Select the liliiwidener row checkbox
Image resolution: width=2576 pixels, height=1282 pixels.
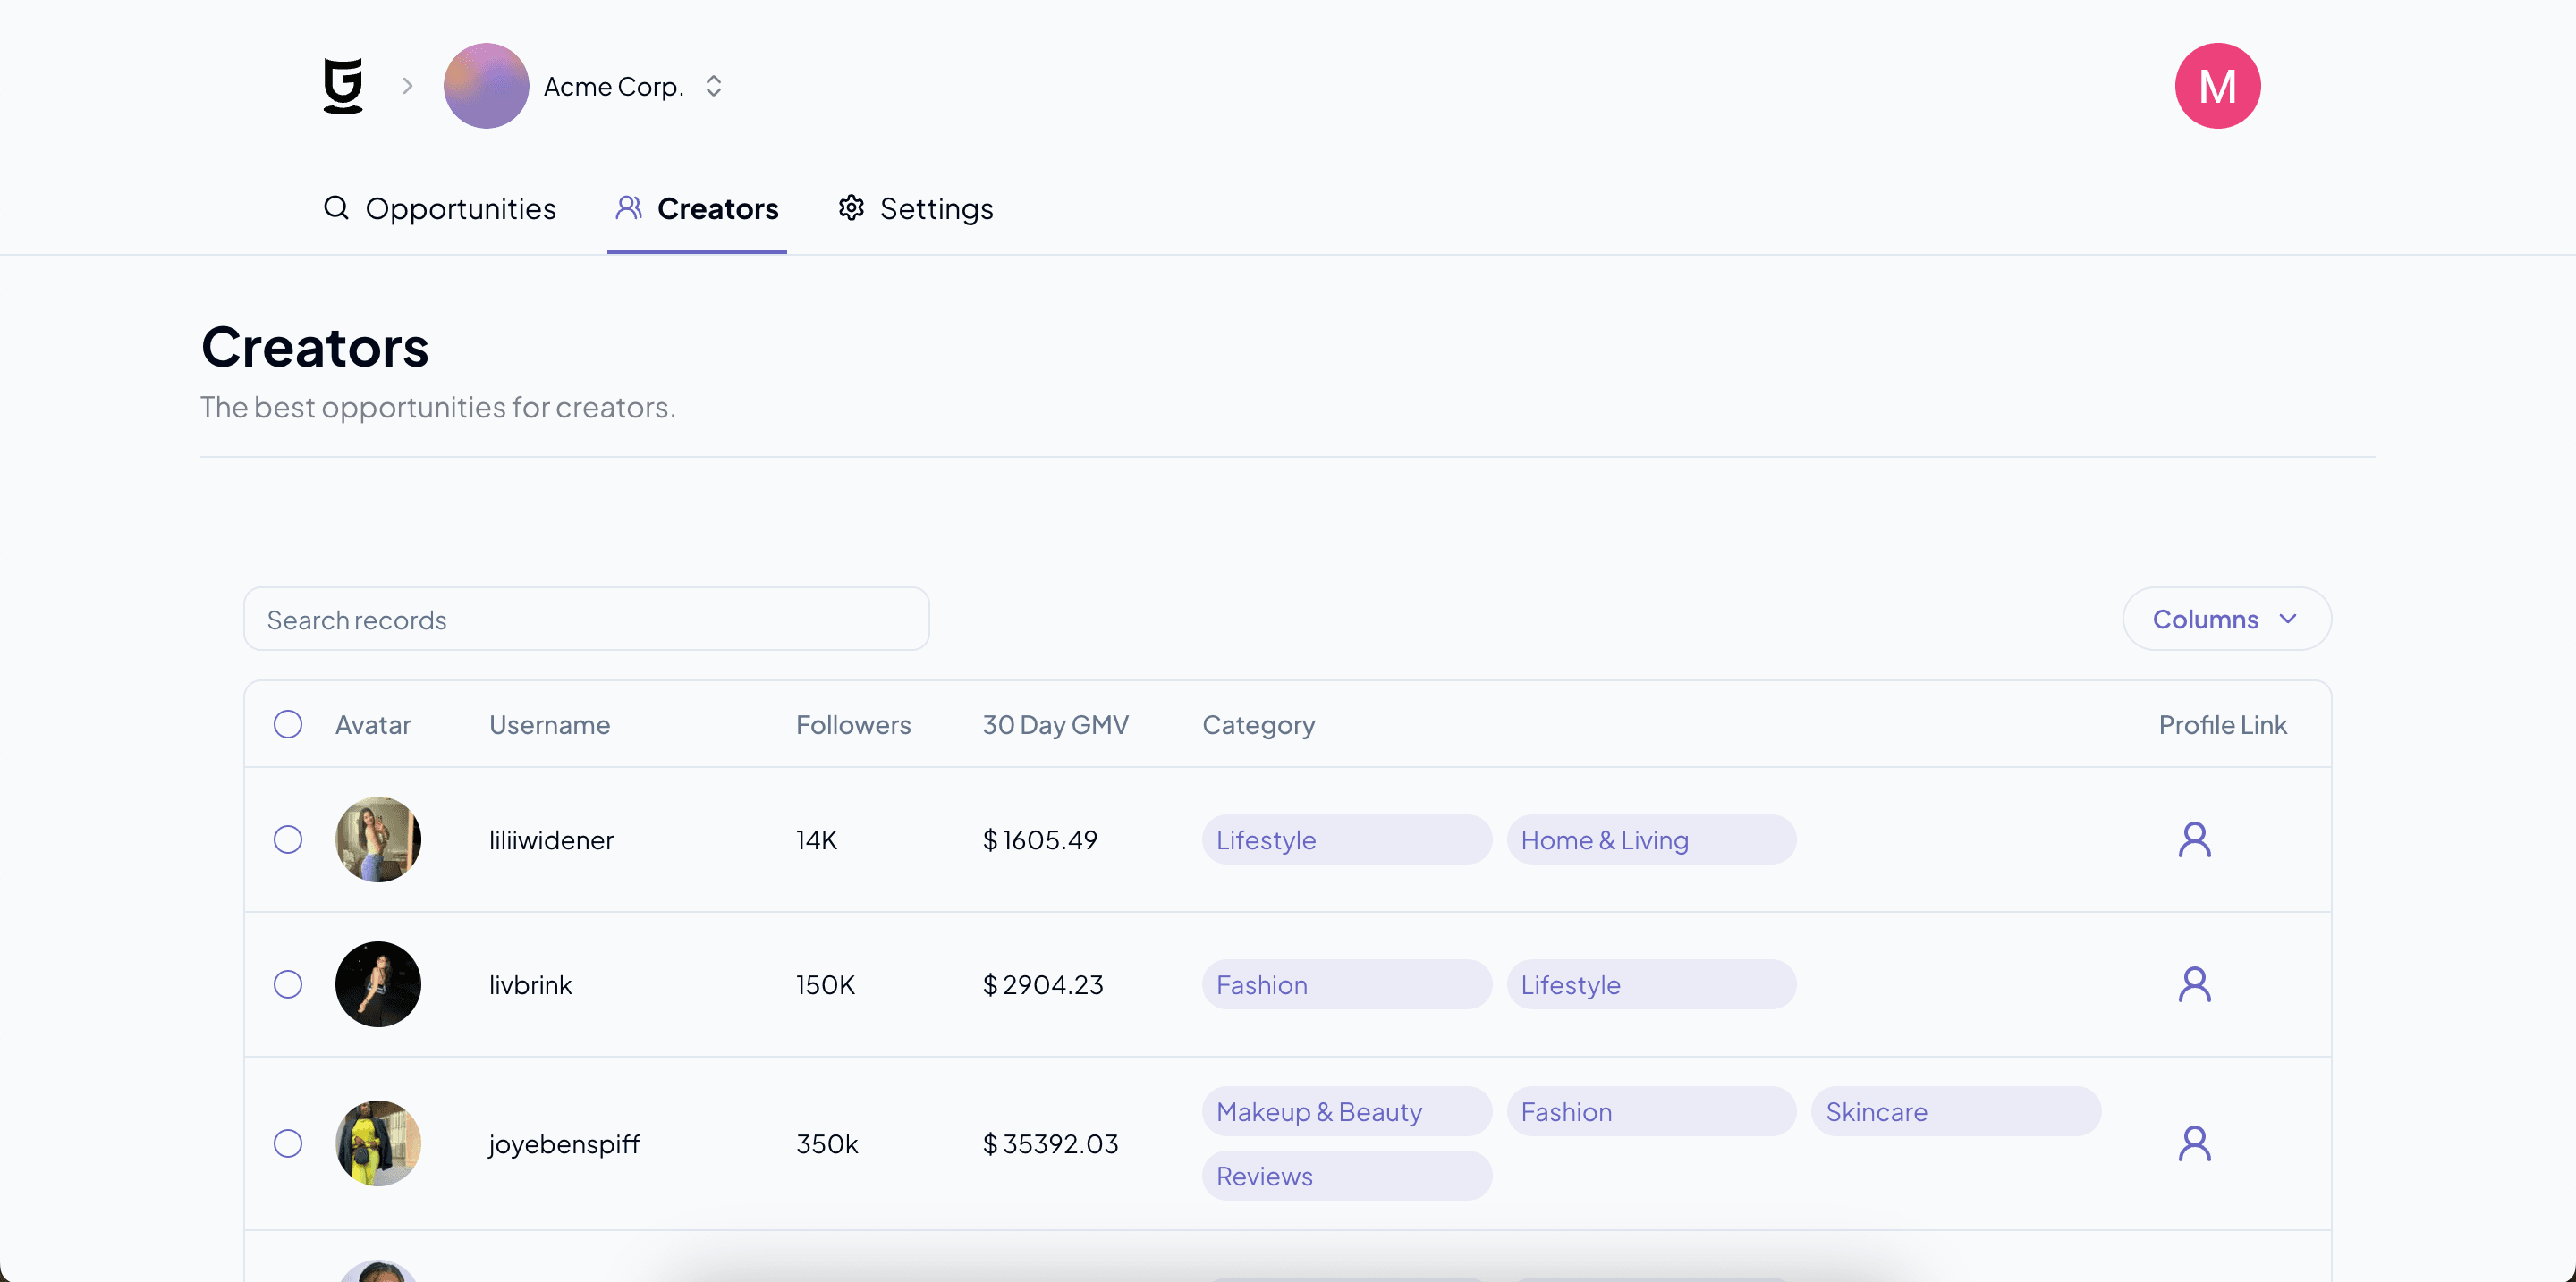click(x=288, y=839)
